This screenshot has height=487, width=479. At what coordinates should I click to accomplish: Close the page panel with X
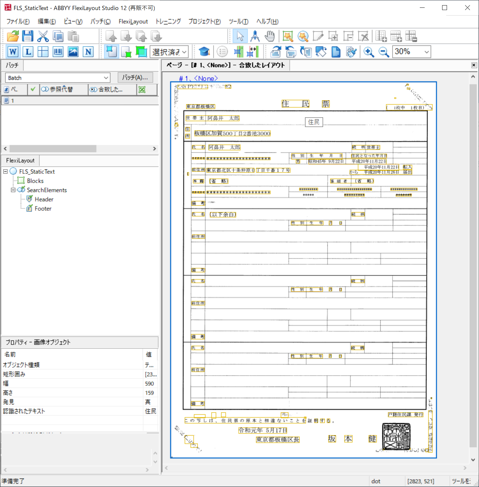(x=474, y=65)
